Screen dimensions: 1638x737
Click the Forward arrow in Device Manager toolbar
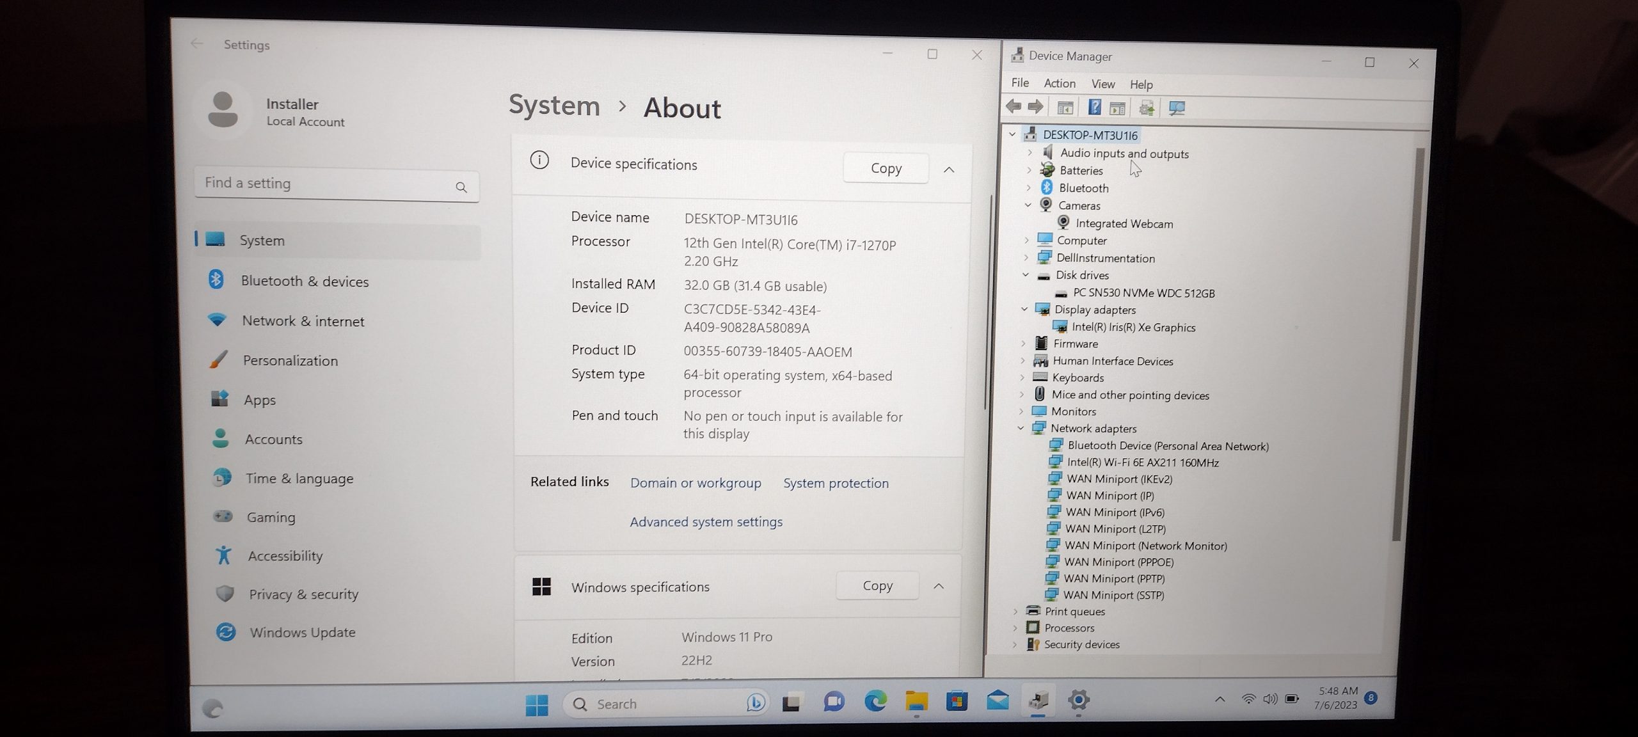(x=1035, y=107)
